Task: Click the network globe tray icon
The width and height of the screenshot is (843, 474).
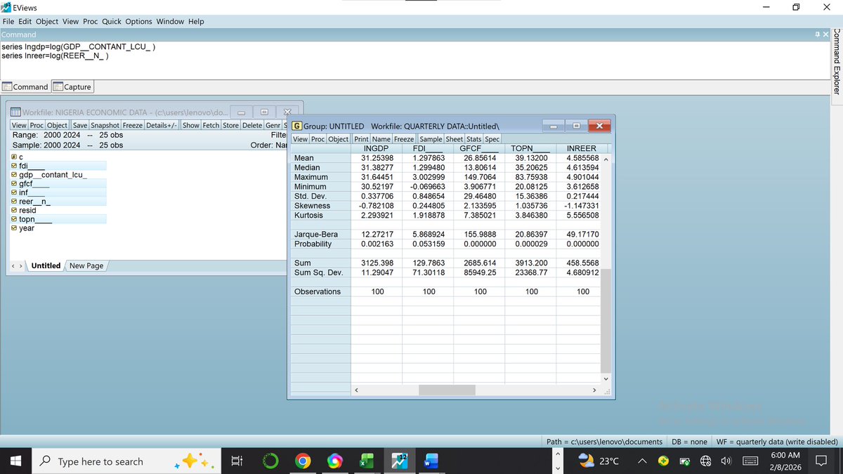Action: (x=706, y=461)
